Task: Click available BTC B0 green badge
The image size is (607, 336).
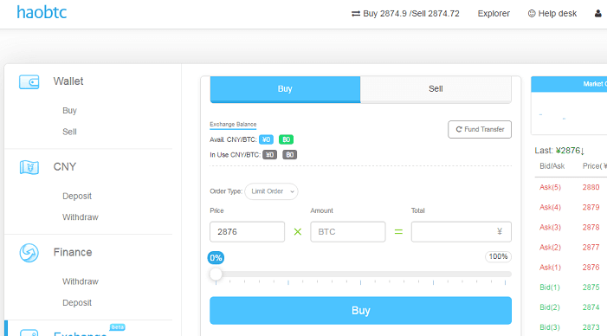Action: [286, 139]
